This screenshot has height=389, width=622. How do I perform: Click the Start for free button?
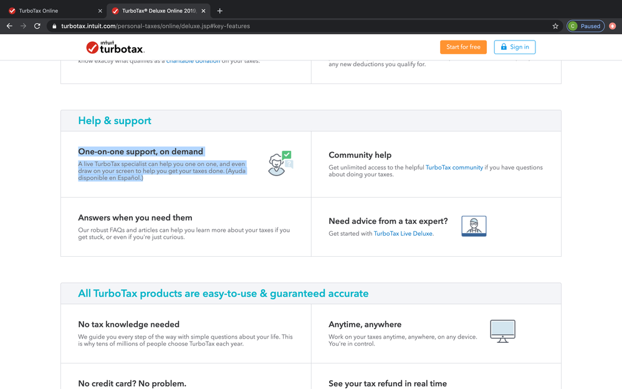tap(463, 47)
